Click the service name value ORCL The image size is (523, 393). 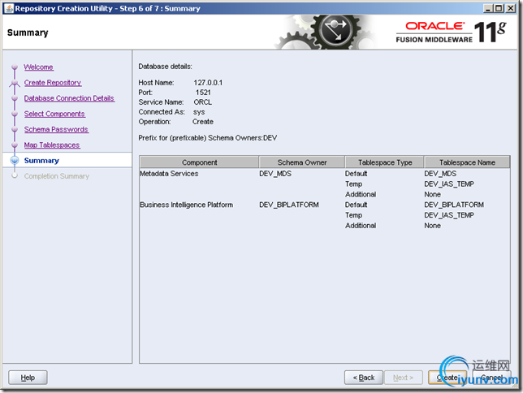point(202,102)
